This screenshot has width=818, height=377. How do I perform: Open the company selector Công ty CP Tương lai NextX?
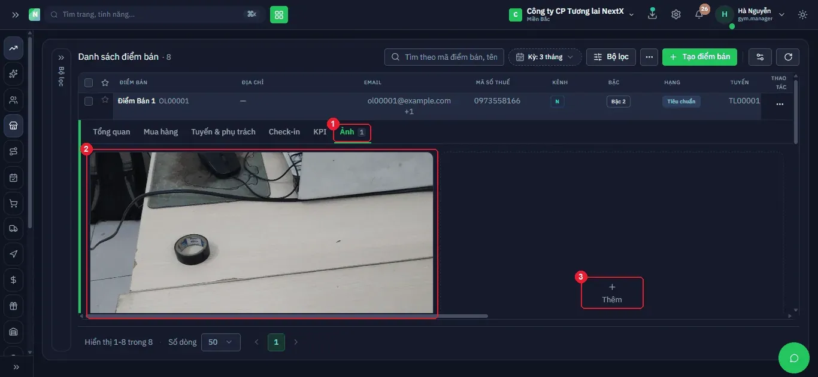571,14
